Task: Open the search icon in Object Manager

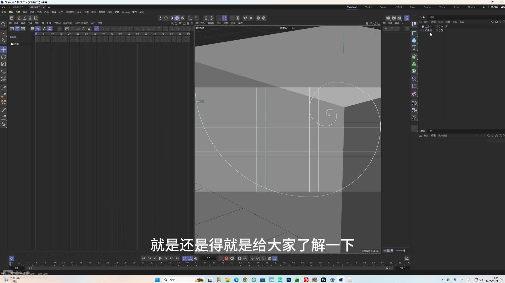Action: pos(492,22)
